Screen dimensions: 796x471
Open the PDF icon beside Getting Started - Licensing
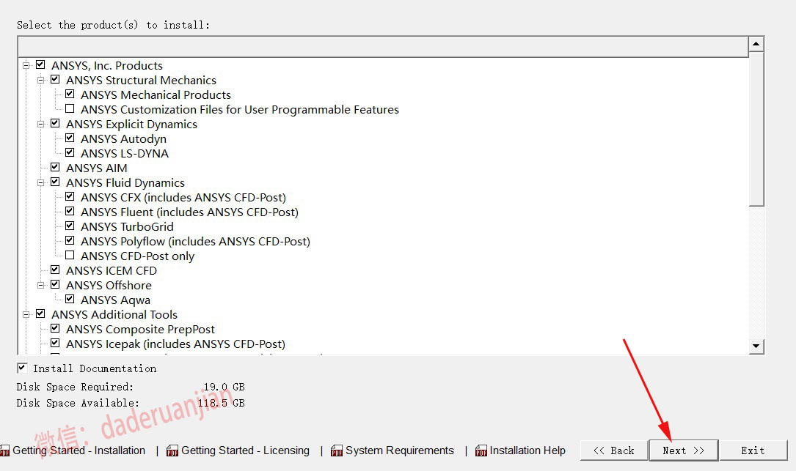(x=172, y=450)
